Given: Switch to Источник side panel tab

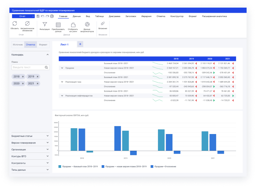Looking at the screenshot, I should [x=18, y=45].
